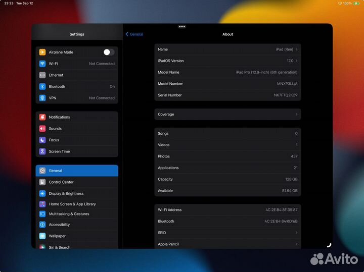364x272 pixels.
Task: Tap the Screen Time hourglass icon
Action: pos(42,151)
